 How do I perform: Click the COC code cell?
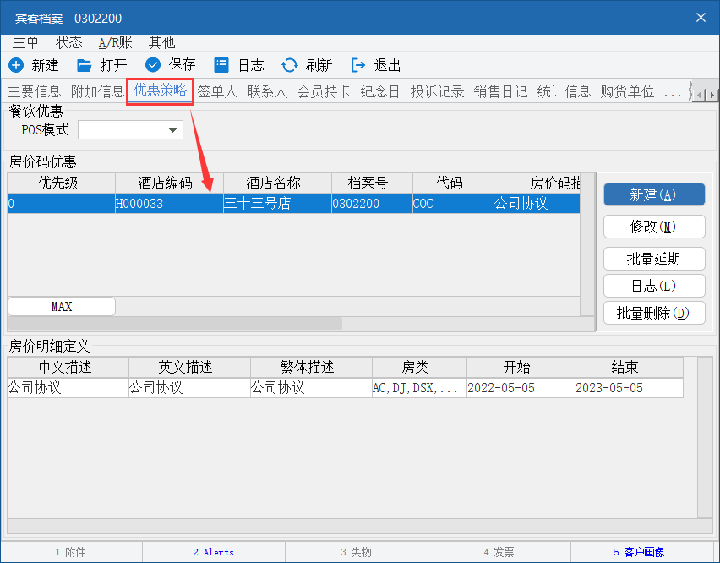click(453, 204)
